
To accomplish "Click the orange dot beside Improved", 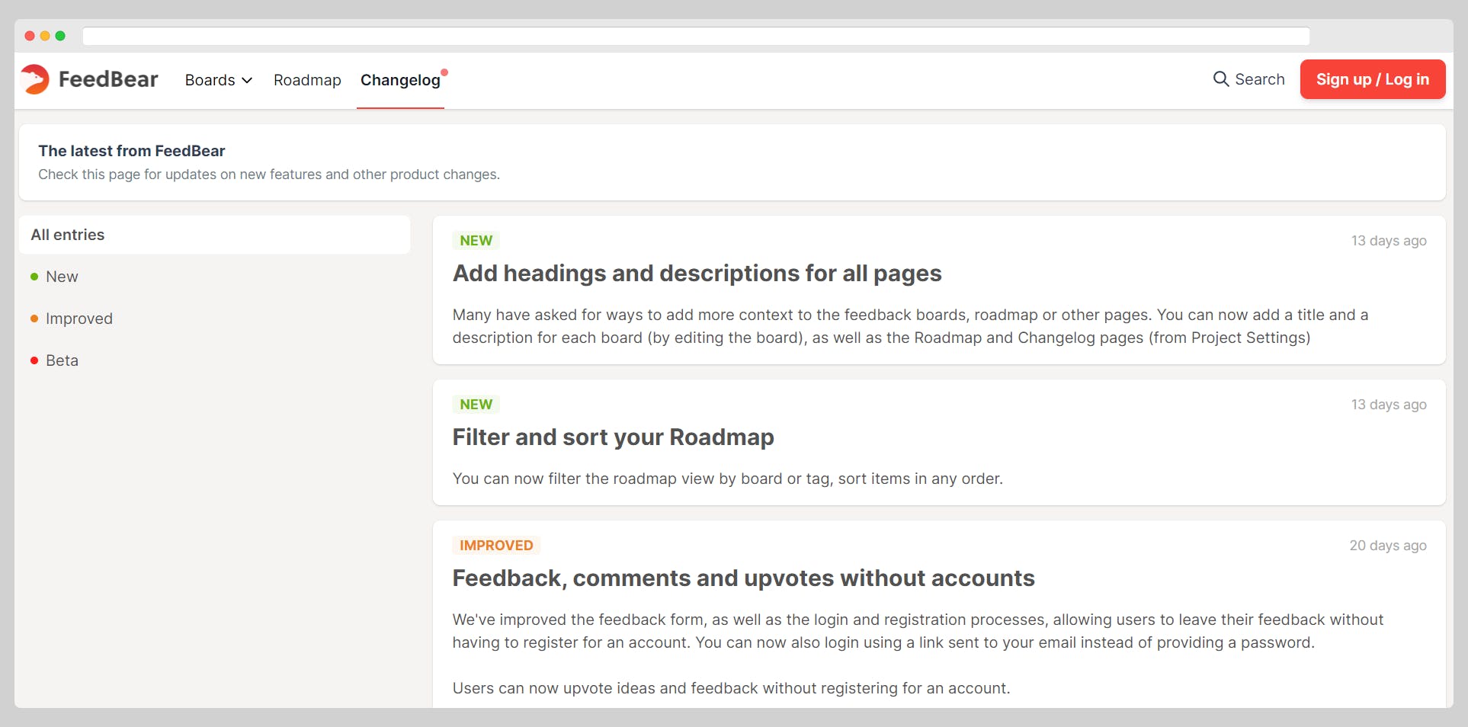I will click(x=34, y=319).
